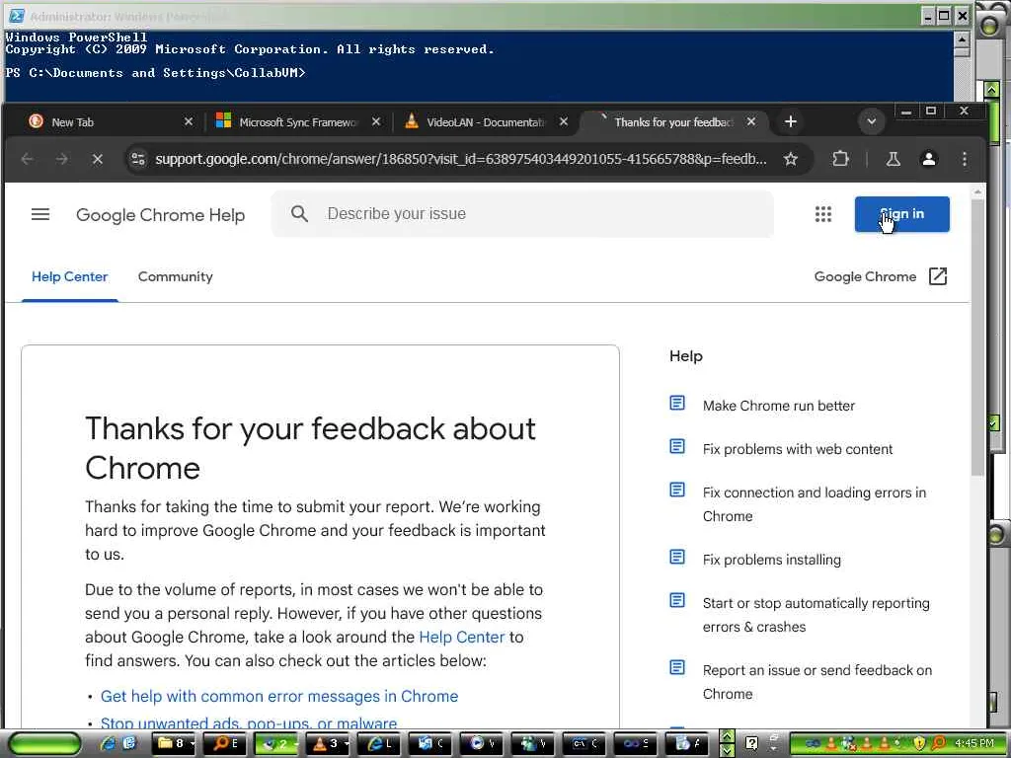1011x758 pixels.
Task: Focus the Describe your issue search field
Action: click(522, 214)
